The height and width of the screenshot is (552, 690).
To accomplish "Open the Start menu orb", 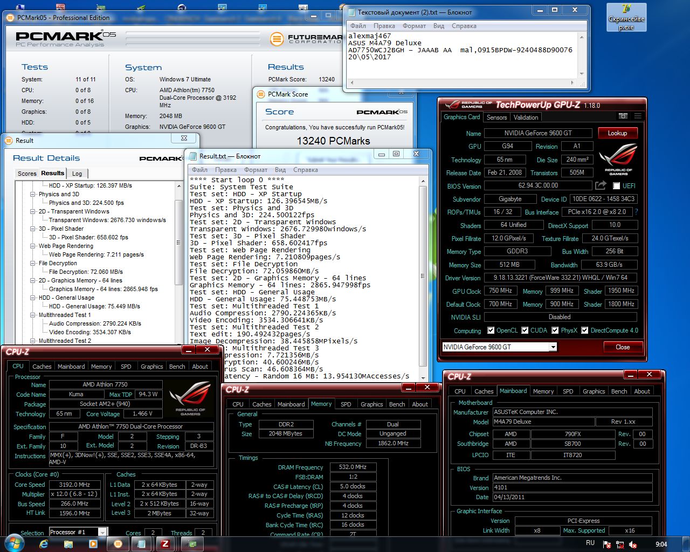I will (14, 543).
